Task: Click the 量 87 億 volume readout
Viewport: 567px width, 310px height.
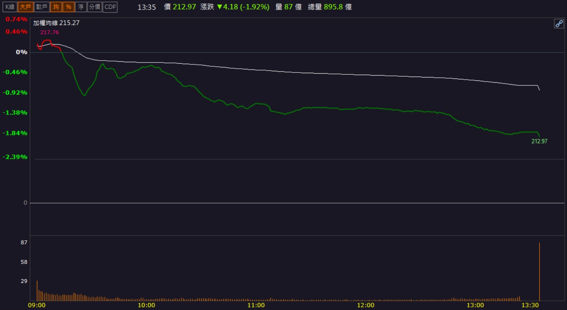Action: tap(289, 7)
